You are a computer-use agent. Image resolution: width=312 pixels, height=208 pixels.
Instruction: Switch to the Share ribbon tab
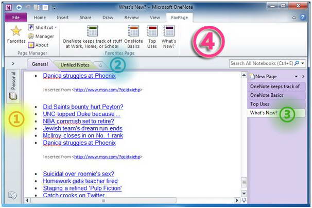[85, 18]
